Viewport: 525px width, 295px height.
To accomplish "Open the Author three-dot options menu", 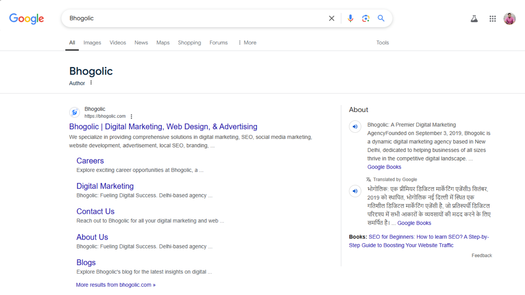I will [91, 82].
